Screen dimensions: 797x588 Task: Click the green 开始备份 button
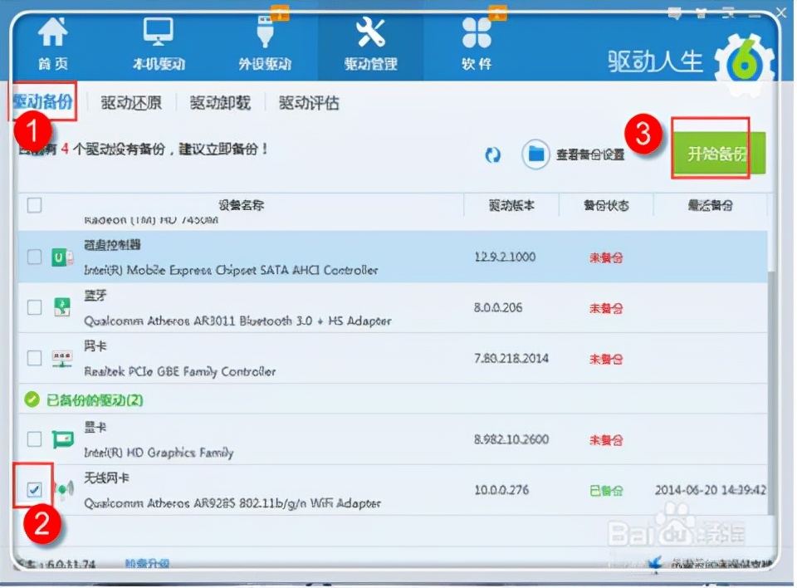coord(719,154)
